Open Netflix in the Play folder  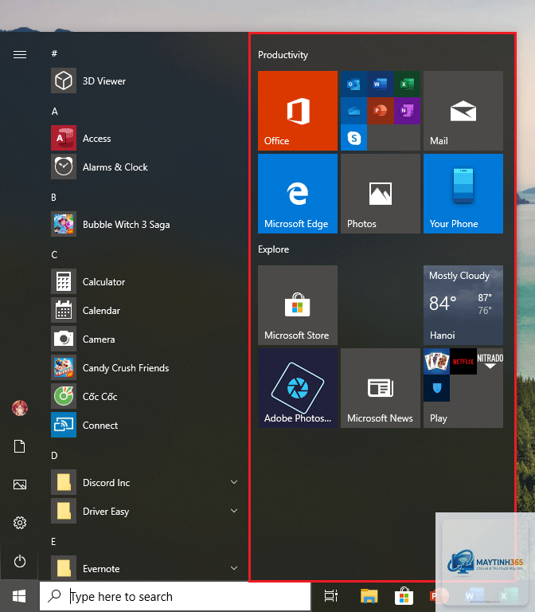coord(463,362)
